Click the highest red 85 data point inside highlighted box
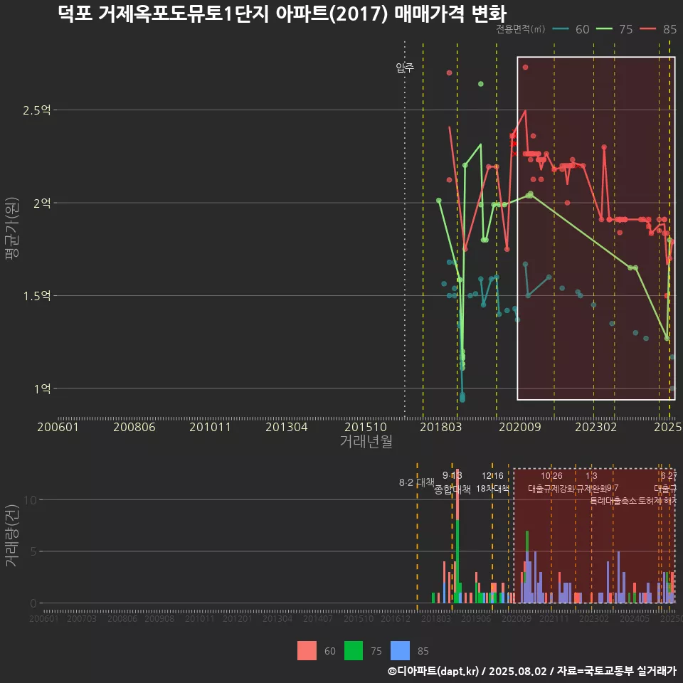Image resolution: width=683 pixels, height=683 pixels. pos(525,67)
